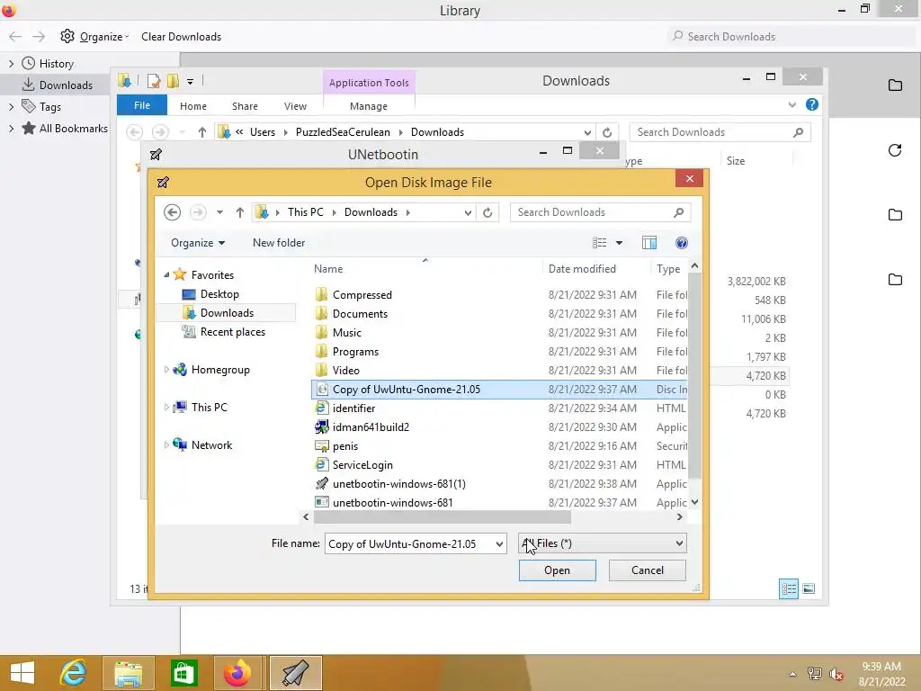Select Recent places under Favorites
Viewport: 921px width, 691px height.
tap(233, 332)
